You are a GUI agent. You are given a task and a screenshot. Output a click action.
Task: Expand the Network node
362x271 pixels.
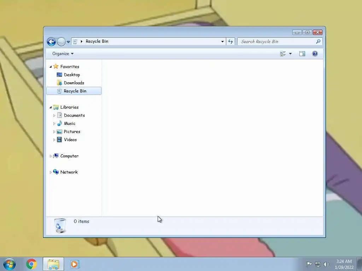tap(51, 172)
